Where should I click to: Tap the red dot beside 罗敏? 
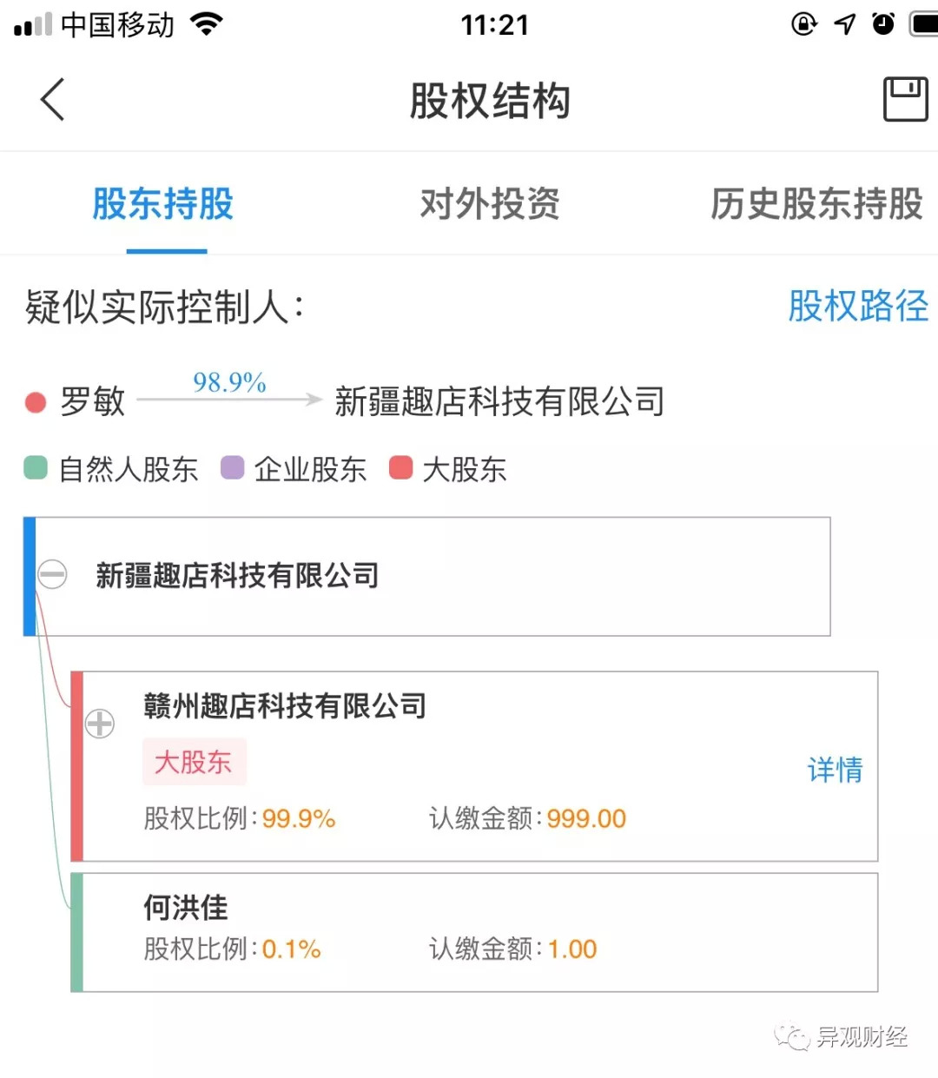click(x=36, y=402)
